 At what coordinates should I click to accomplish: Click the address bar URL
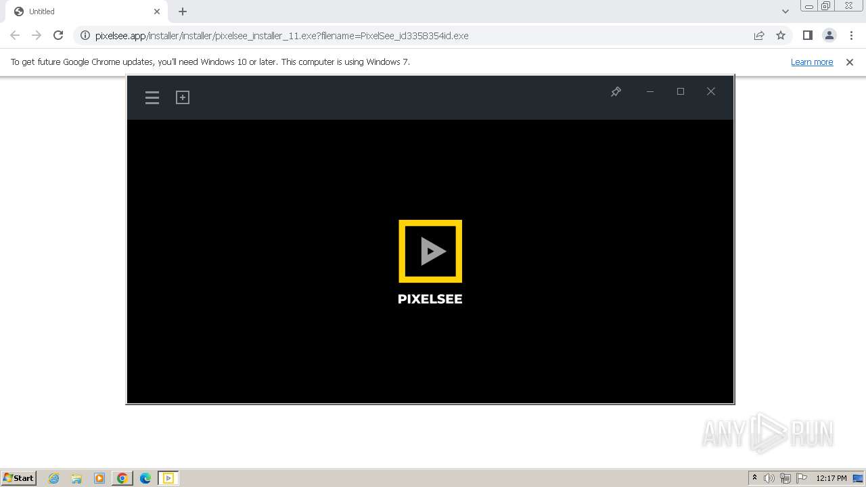click(281, 36)
